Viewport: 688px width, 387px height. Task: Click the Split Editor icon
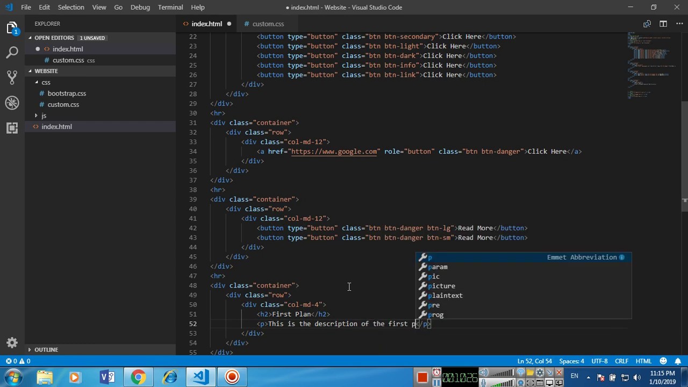click(x=663, y=24)
